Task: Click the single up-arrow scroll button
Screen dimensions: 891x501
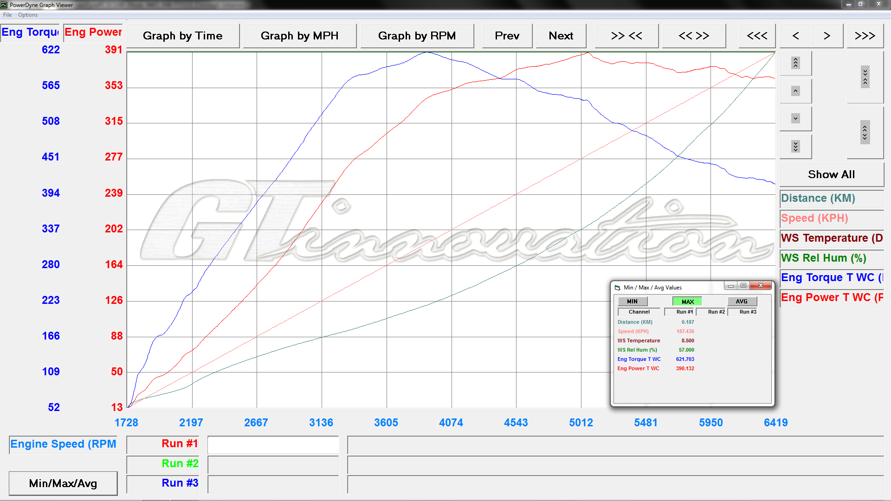Action: click(x=795, y=91)
